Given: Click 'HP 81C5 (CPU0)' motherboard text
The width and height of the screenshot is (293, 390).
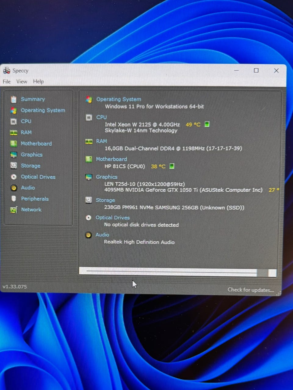Looking at the screenshot, I should (x=125, y=166).
